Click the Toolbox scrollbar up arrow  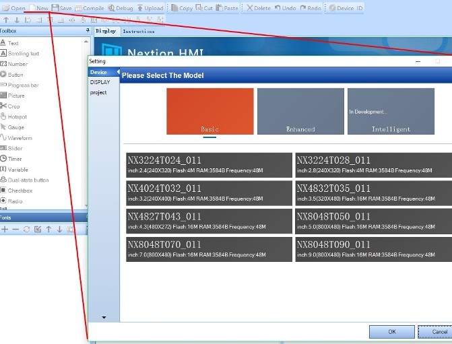tap(86, 42)
